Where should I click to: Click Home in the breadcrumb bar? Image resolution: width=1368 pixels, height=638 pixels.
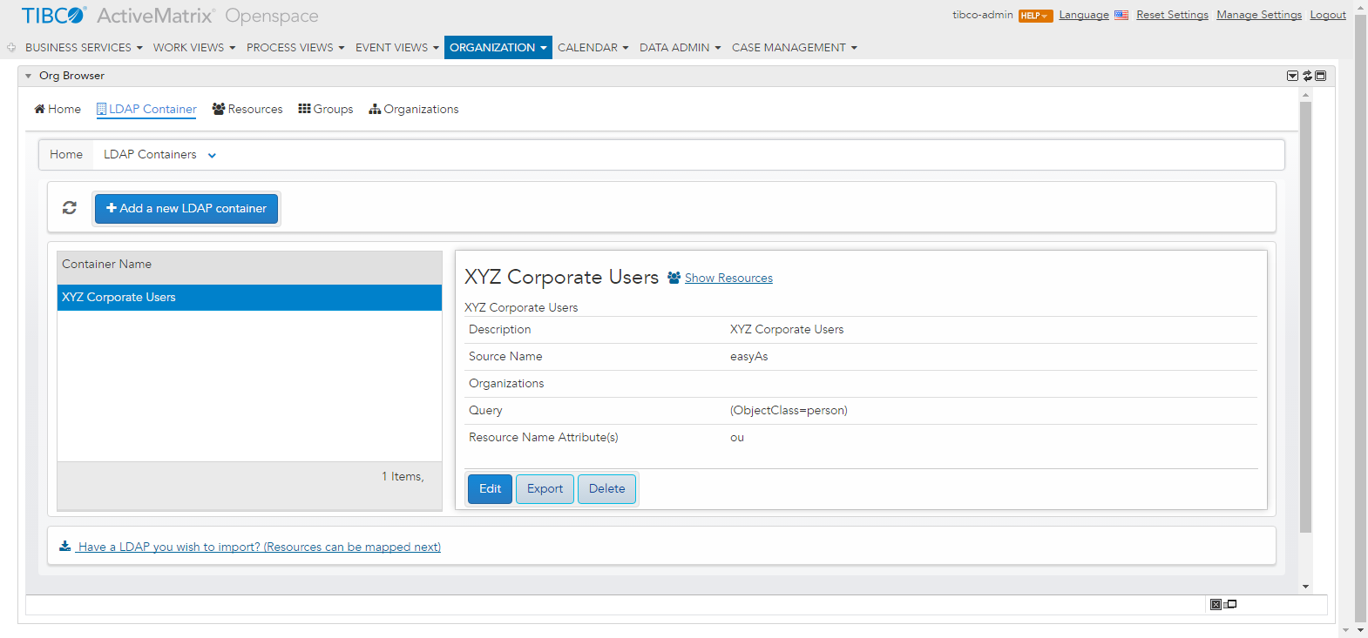(x=66, y=155)
